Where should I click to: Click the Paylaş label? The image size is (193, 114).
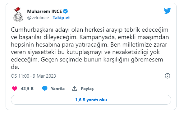(x=87, y=89)
